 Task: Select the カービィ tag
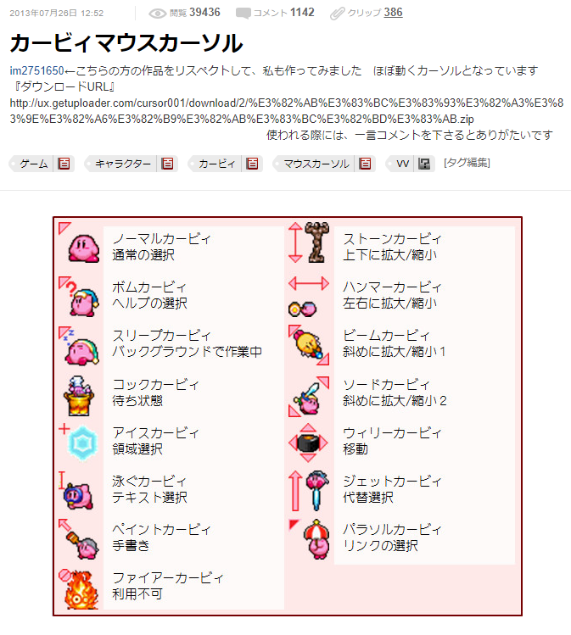(x=217, y=164)
